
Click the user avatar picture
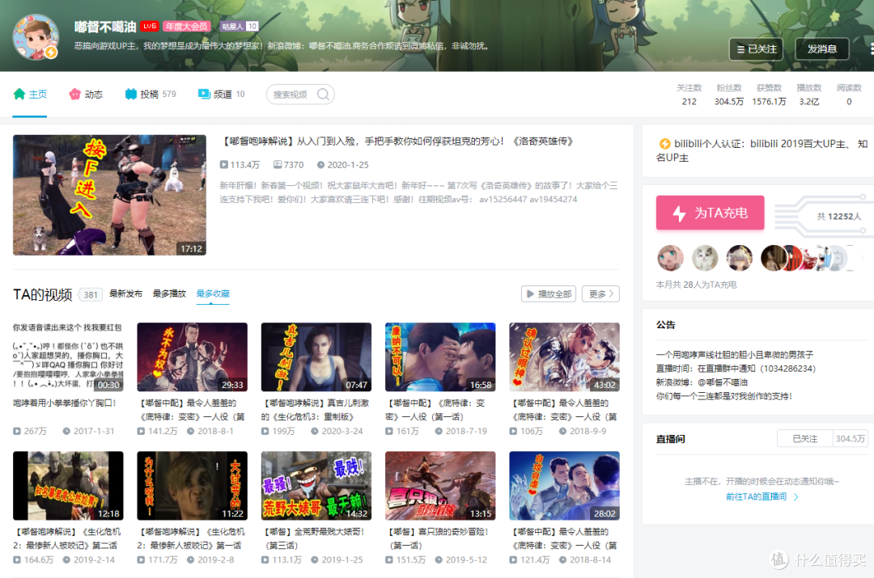pos(36,37)
